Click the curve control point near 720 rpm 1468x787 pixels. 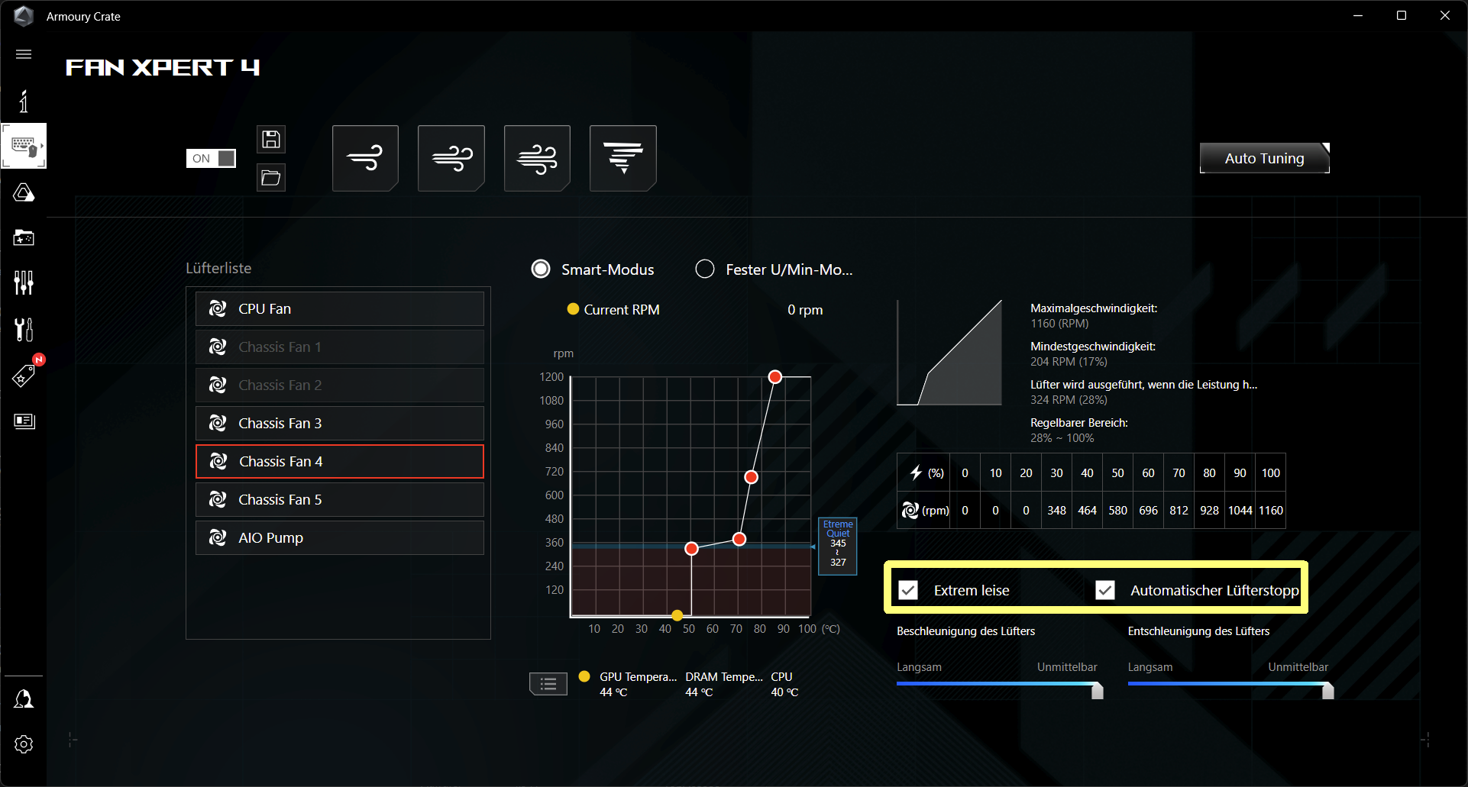752,477
